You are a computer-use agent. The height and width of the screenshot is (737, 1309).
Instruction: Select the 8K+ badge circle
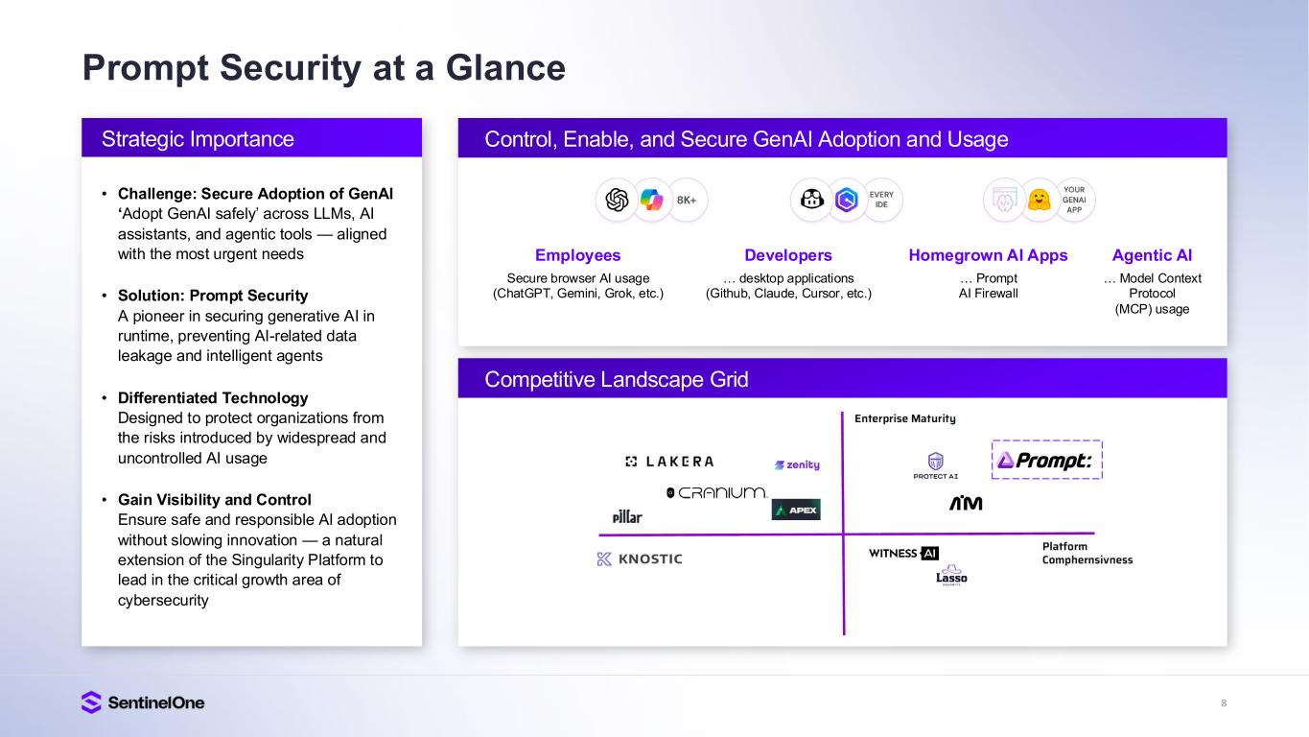(x=687, y=200)
